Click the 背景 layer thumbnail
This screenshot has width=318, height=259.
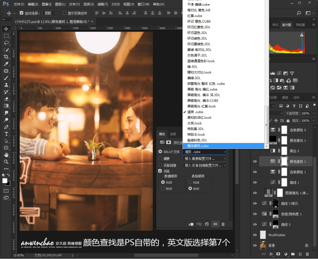263,245
